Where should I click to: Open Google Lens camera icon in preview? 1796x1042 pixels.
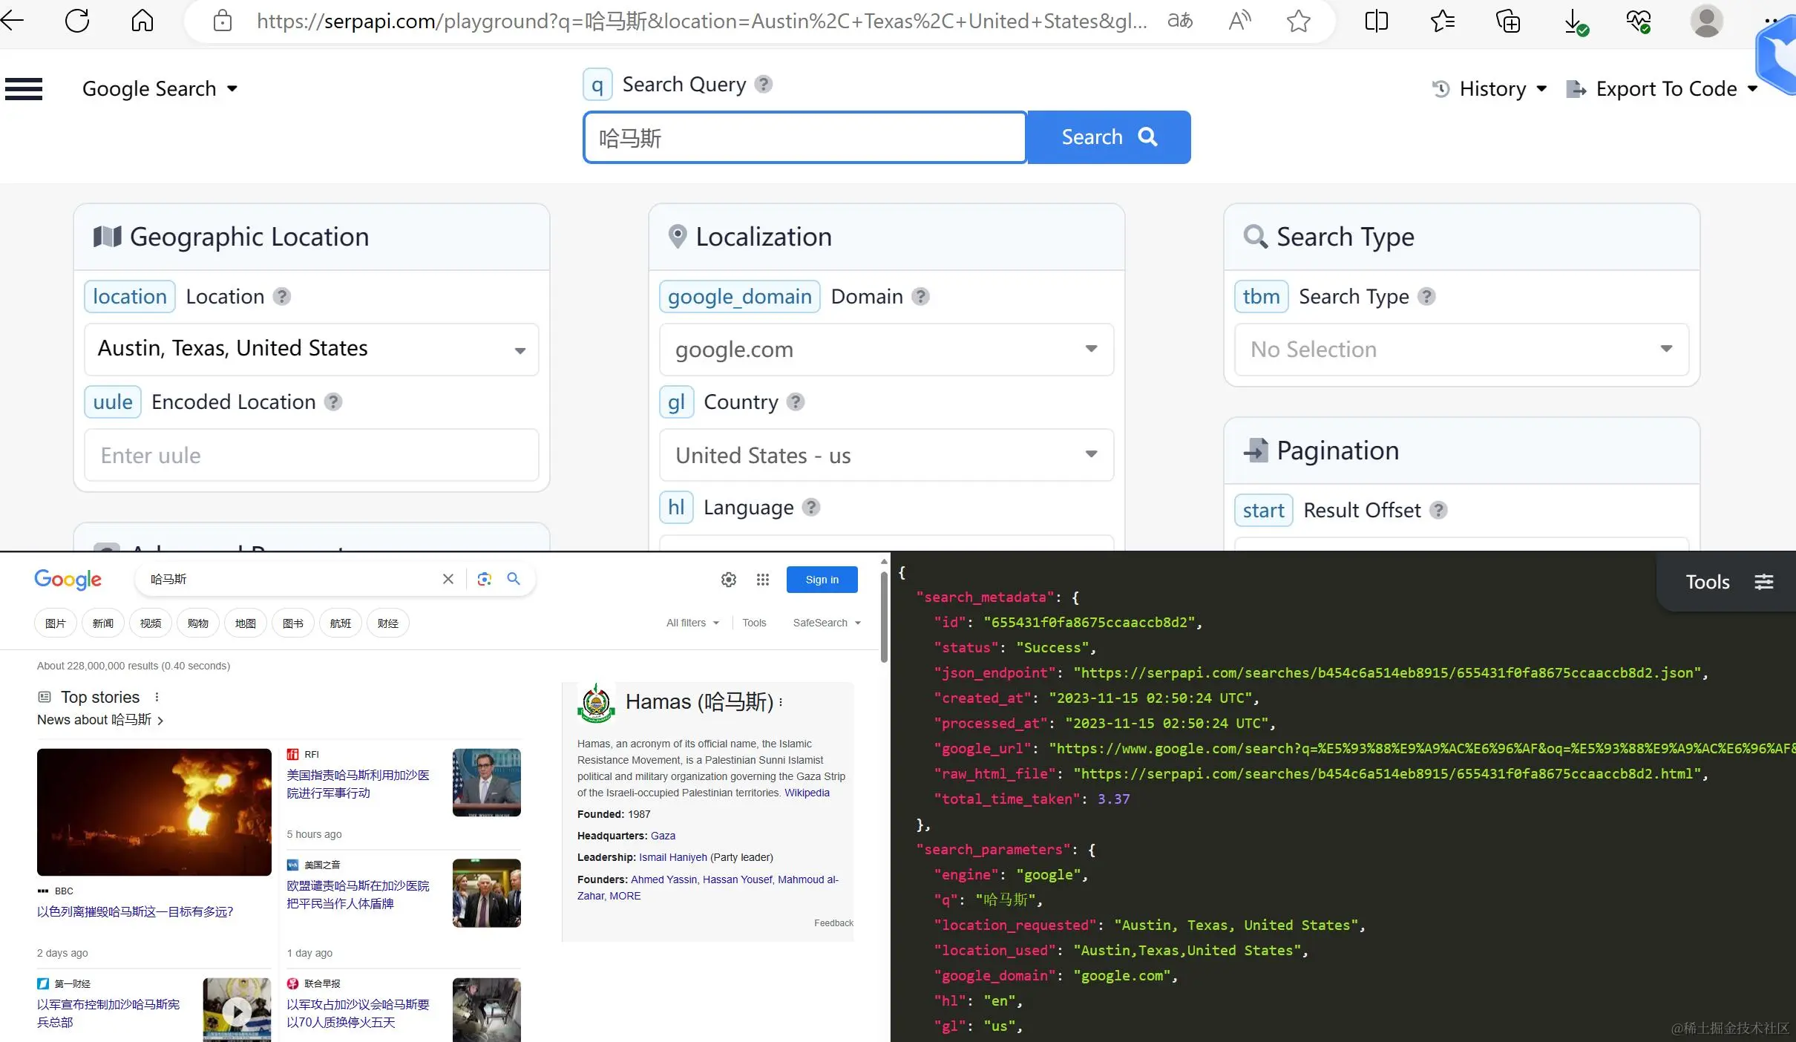pos(485,579)
